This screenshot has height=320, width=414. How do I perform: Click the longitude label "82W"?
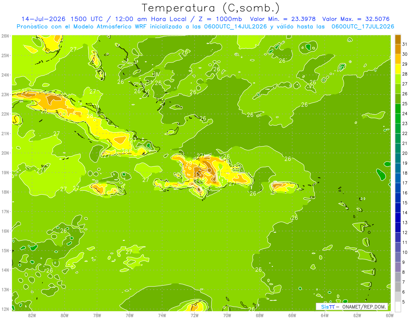click(32, 315)
